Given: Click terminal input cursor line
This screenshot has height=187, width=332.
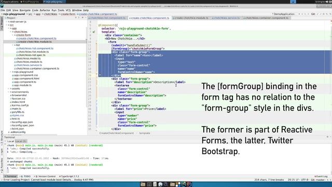Looking at the screenshot, I should (x=8, y=171).
